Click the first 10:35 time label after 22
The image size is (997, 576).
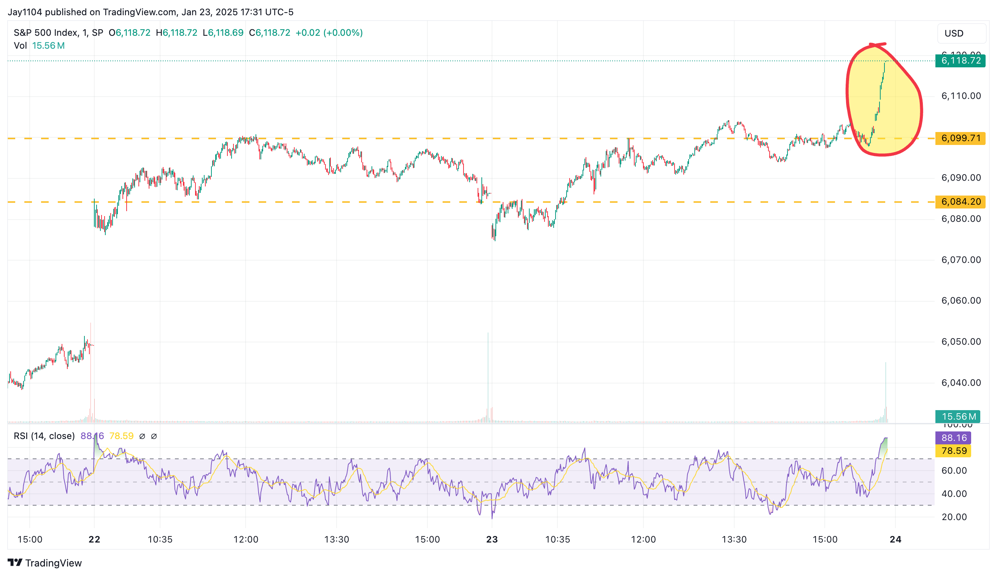pyautogui.click(x=160, y=539)
